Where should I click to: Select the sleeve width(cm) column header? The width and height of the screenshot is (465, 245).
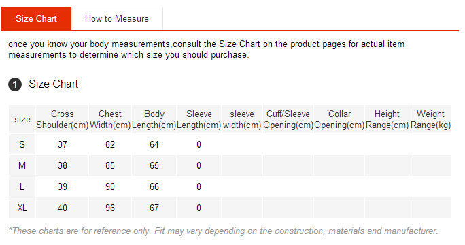tap(242, 119)
